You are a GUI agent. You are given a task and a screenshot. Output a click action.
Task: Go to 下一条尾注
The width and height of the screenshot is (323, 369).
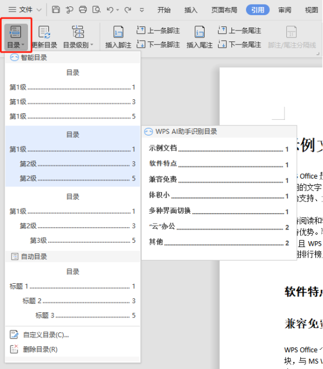(239, 44)
